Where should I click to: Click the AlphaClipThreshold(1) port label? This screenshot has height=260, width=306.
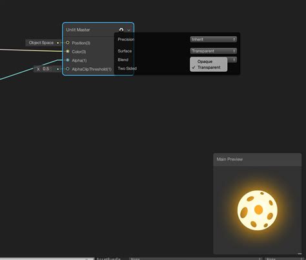click(92, 69)
